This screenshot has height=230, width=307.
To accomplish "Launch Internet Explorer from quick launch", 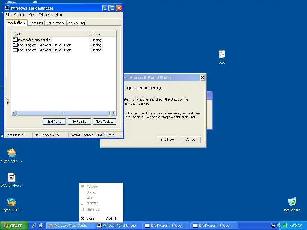I will click(x=34, y=225).
